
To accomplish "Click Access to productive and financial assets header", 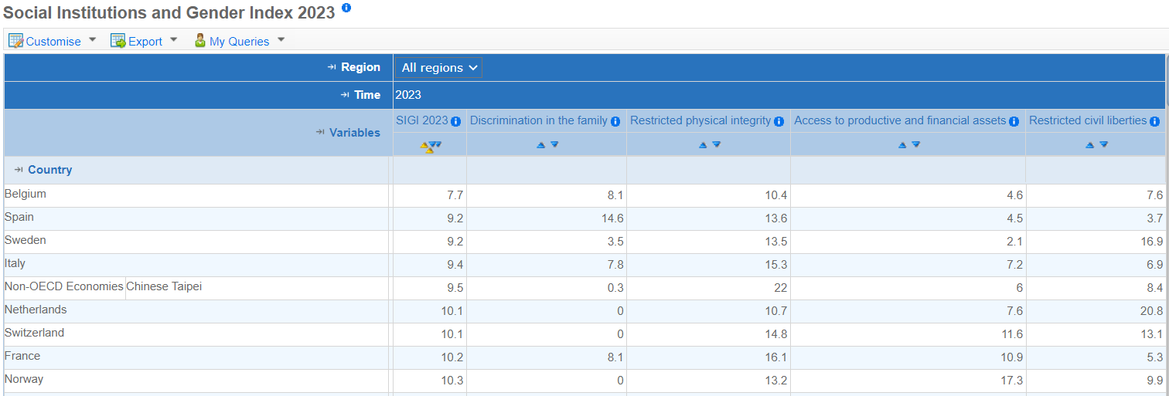I will [x=901, y=120].
